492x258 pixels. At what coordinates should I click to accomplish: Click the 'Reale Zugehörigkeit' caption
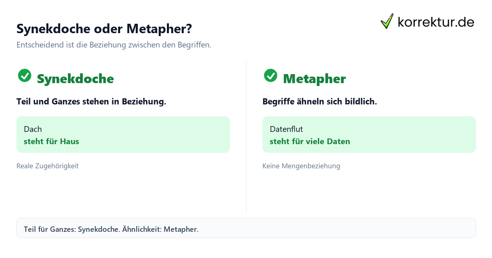click(48, 166)
